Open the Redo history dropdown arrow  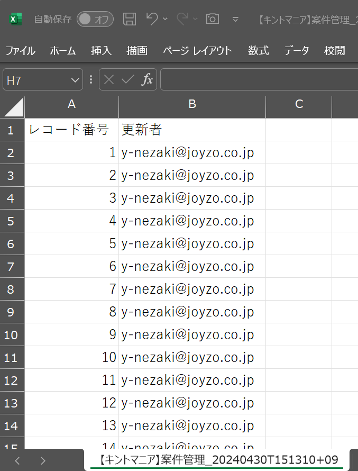coord(195,19)
